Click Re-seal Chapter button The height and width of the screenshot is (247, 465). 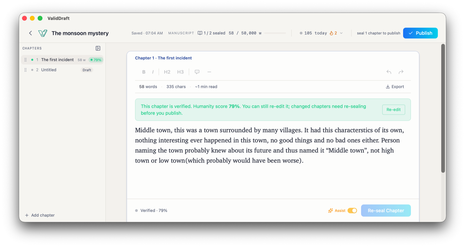pyautogui.click(x=386, y=211)
